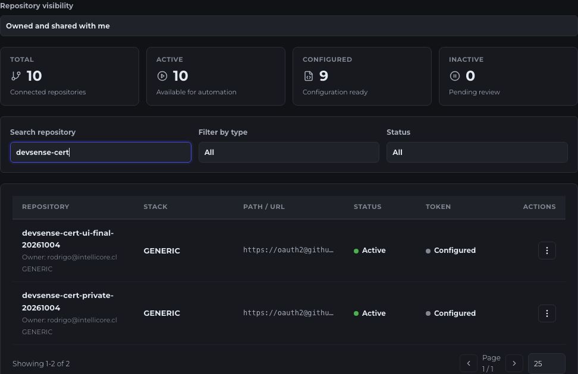Click the Actions column header
This screenshot has height=374, width=578.
539,207
